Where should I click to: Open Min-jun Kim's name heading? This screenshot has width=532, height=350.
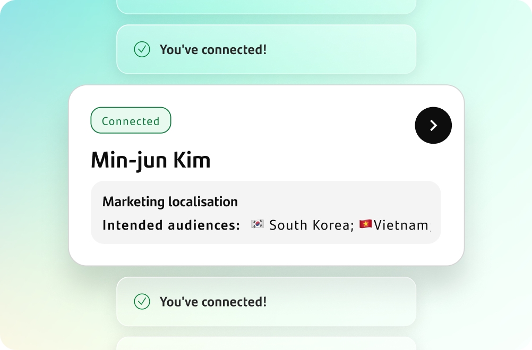[x=151, y=160]
